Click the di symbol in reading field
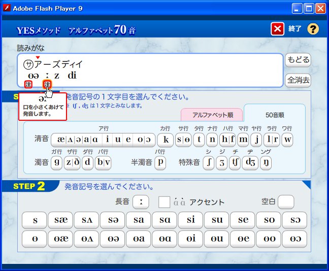329x271 pixels. coord(72,76)
